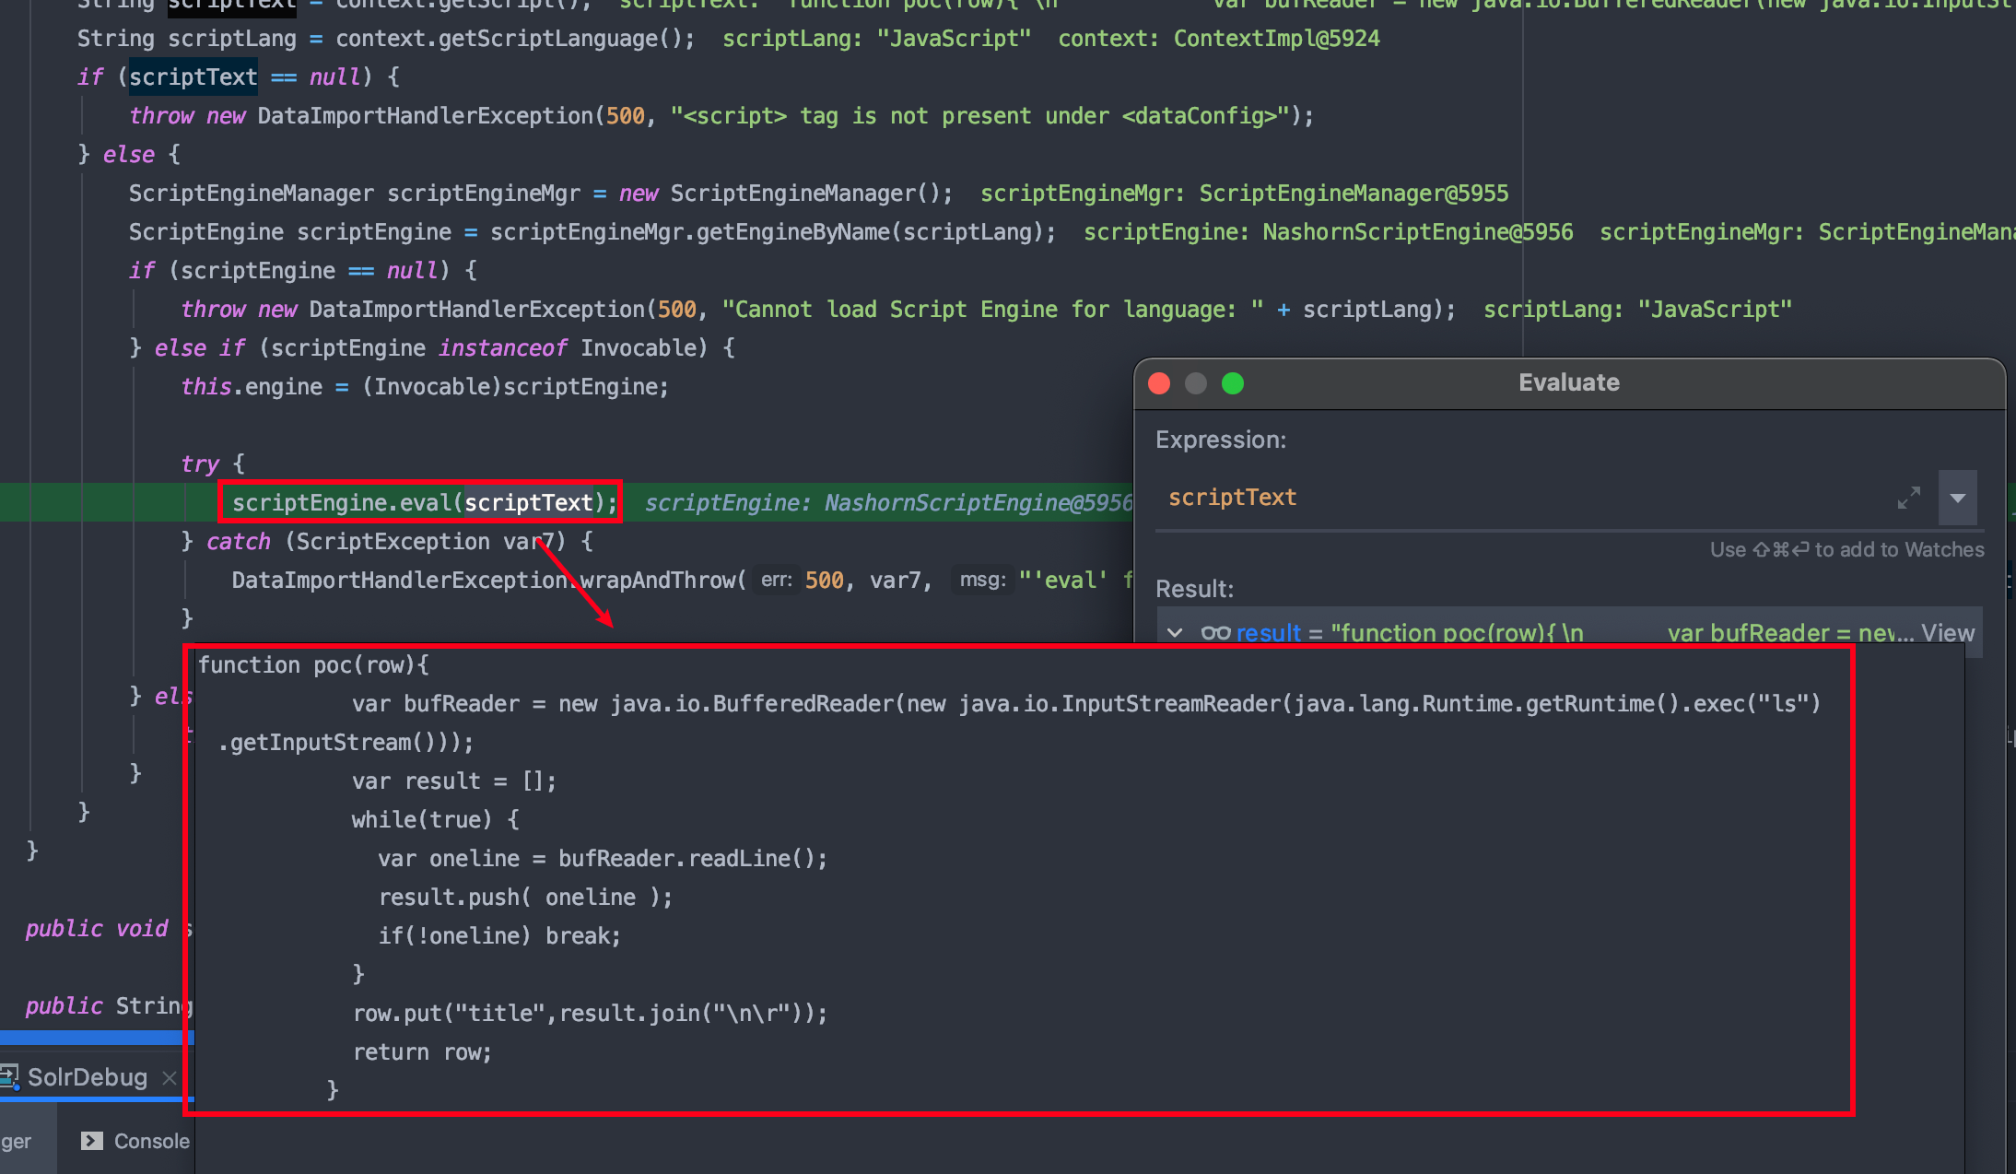Click the Console tab's terminal icon
The image size is (2016, 1174).
point(92,1141)
